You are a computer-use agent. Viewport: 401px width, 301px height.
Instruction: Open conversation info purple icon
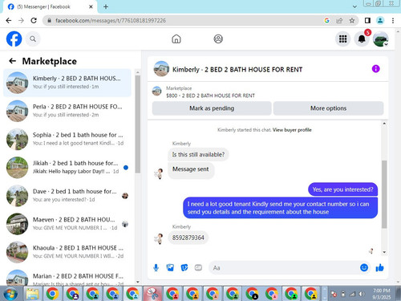coord(375,69)
